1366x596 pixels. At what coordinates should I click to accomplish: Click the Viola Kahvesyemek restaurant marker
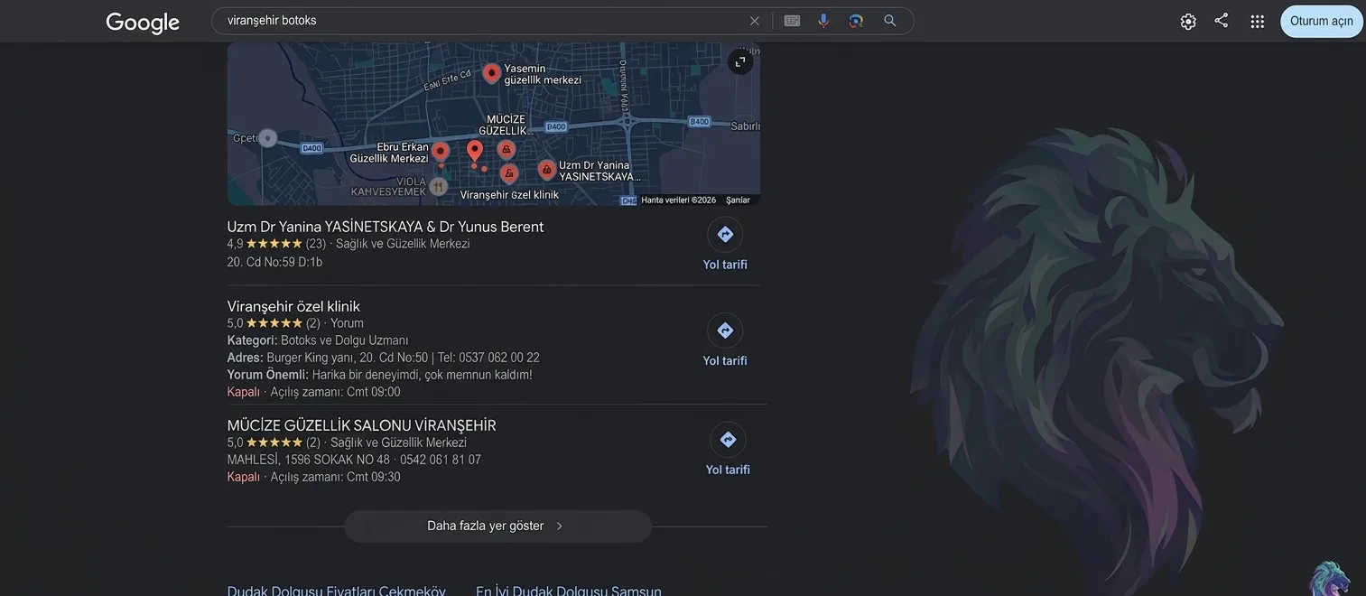pyautogui.click(x=438, y=187)
